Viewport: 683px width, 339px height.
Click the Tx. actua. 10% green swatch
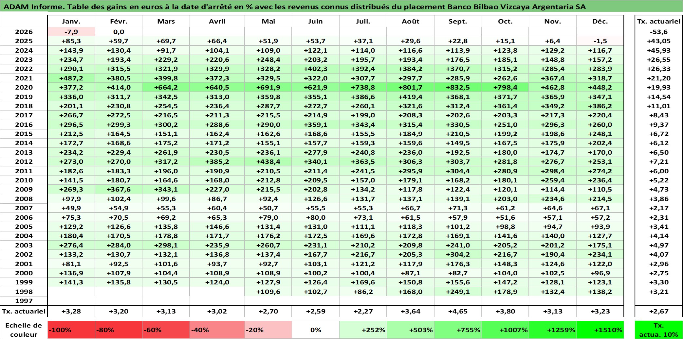(x=659, y=330)
